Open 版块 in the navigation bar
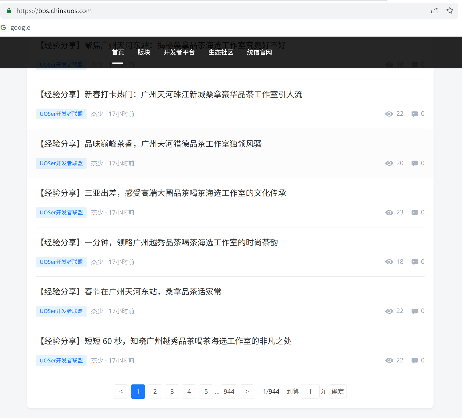This screenshot has width=462, height=418. click(x=144, y=52)
